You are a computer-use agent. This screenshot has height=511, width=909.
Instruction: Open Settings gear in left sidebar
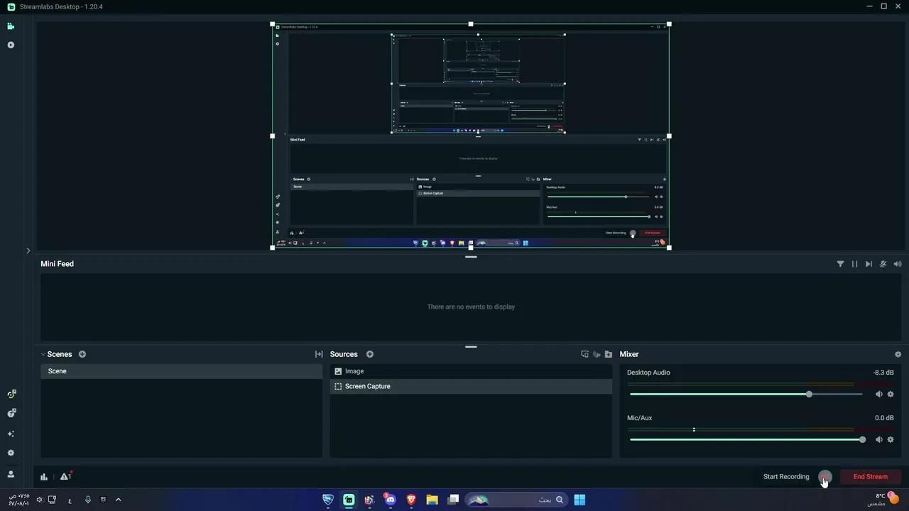[x=11, y=453]
